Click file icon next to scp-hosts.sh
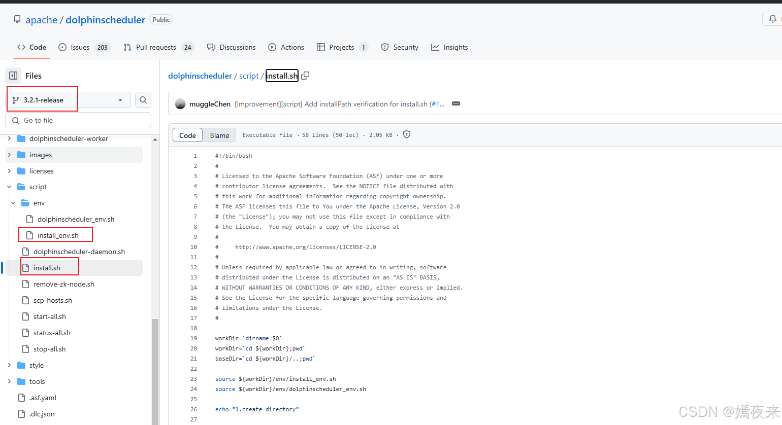Viewport: 782px width, 425px height. tap(25, 300)
